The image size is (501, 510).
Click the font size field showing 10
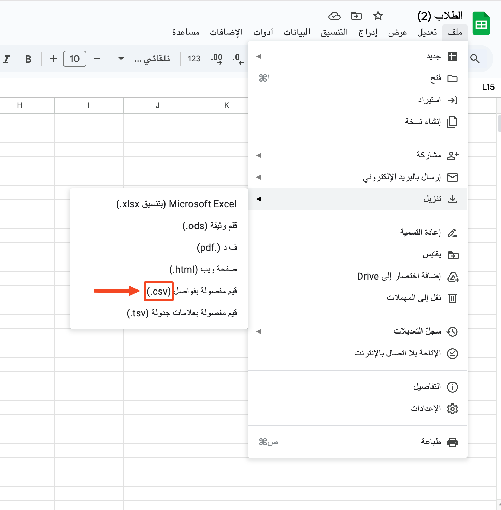(x=75, y=59)
